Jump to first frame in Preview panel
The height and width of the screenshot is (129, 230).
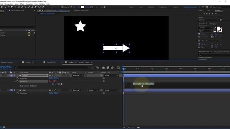click(204, 14)
